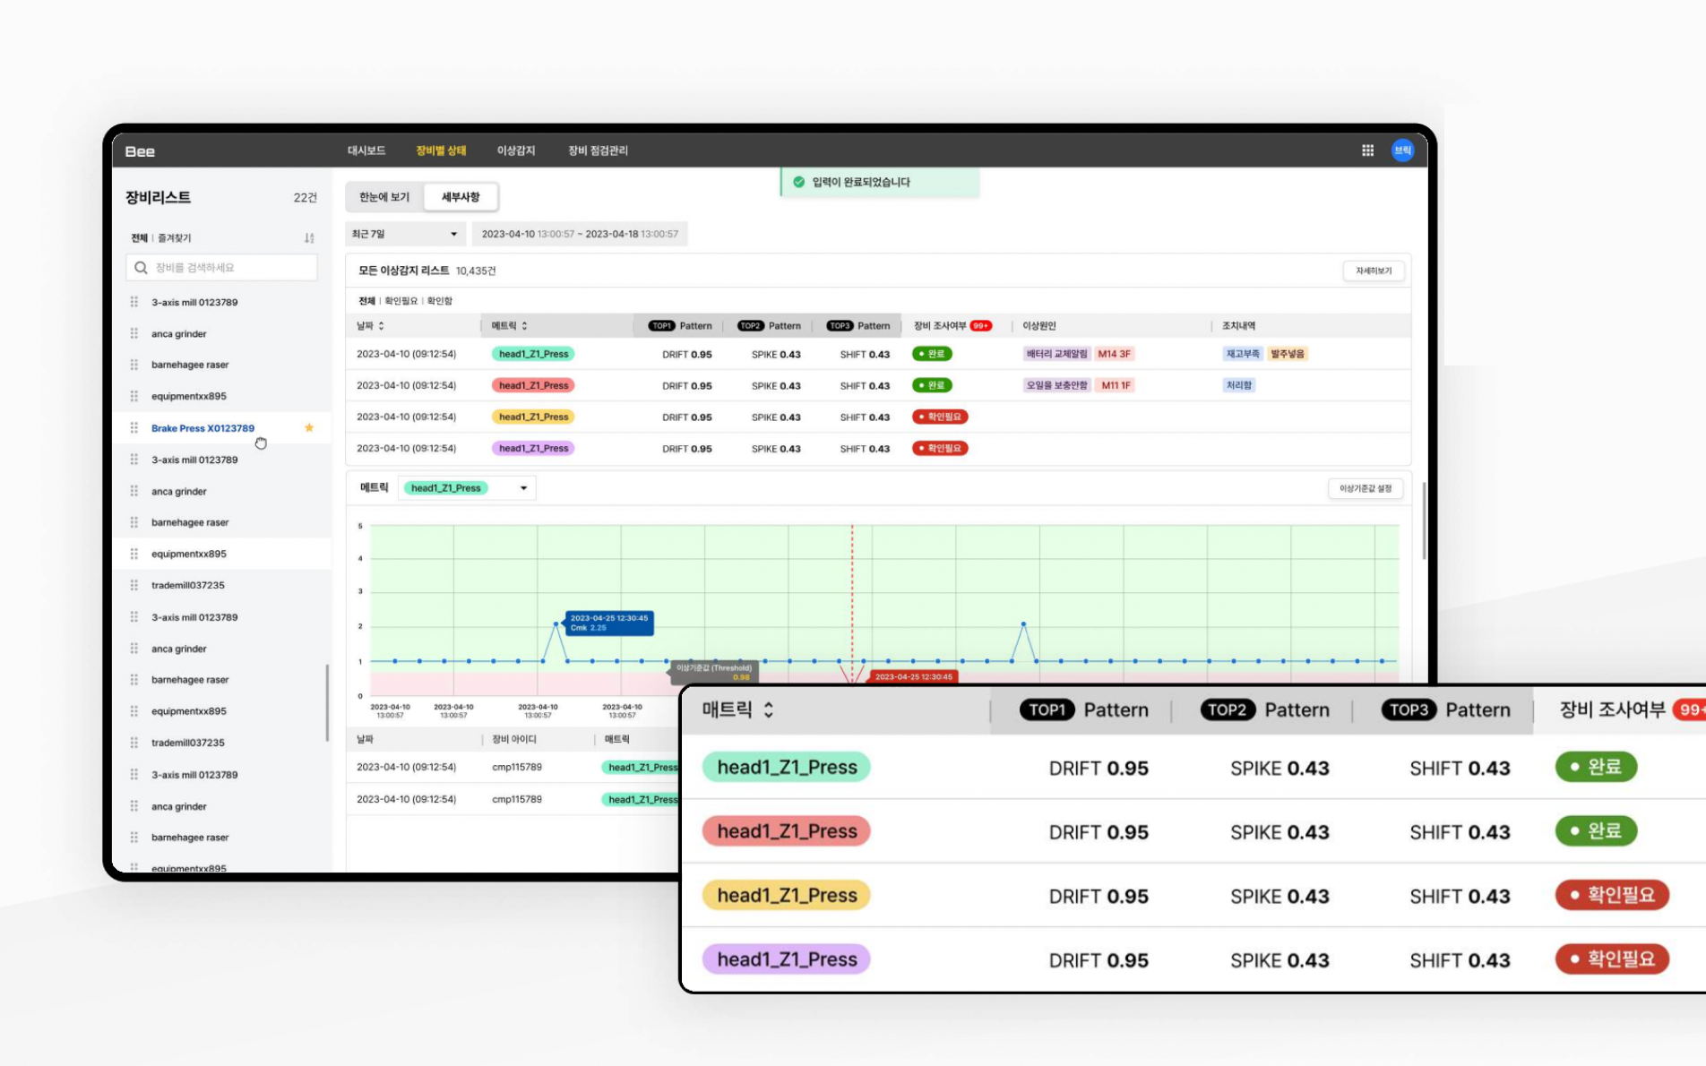Switch to the 한눈에 보기 view toggle
The height and width of the screenshot is (1066, 1706).
click(384, 197)
